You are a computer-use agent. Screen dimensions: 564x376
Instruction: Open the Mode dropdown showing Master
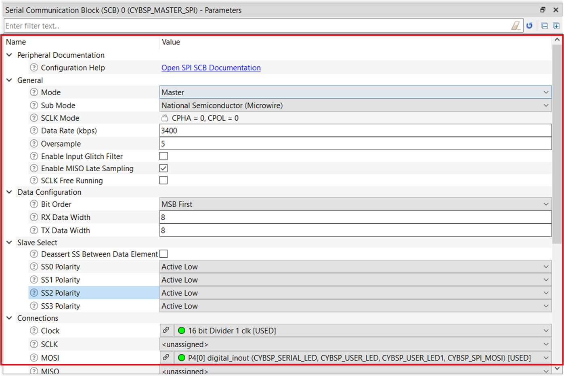click(355, 92)
